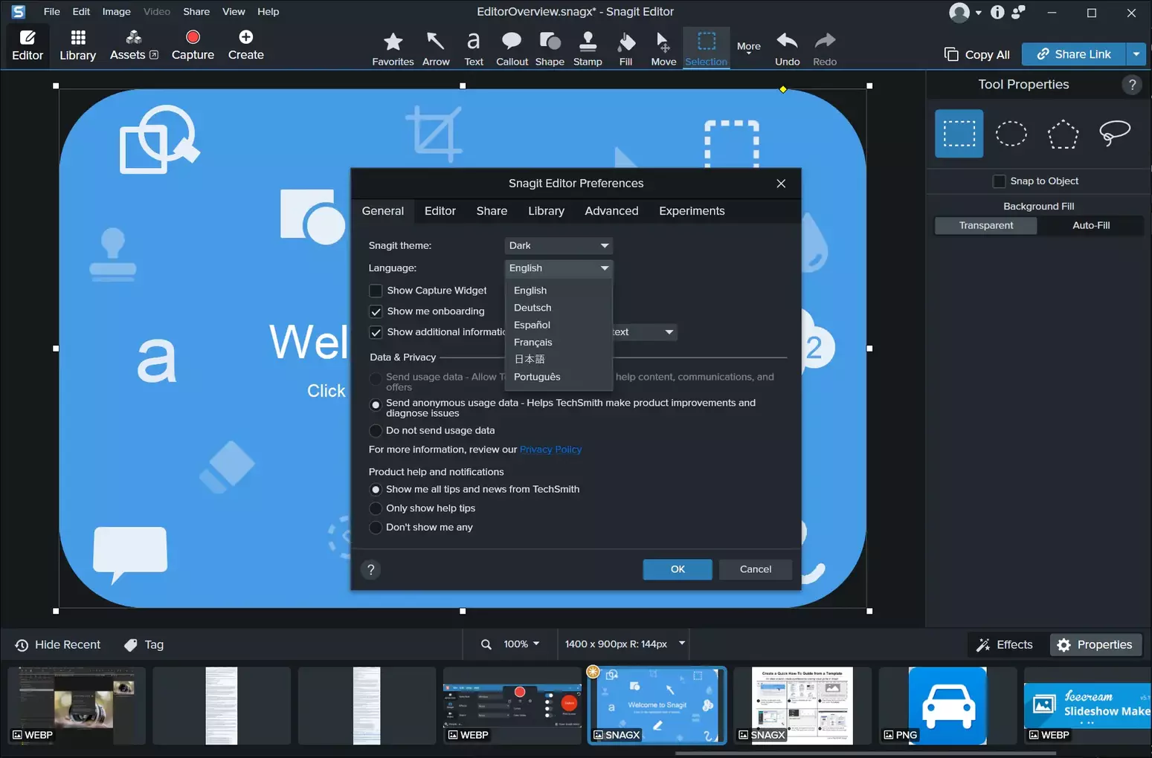Select the ellipse selection shape
The height and width of the screenshot is (758, 1152).
[x=1011, y=134]
